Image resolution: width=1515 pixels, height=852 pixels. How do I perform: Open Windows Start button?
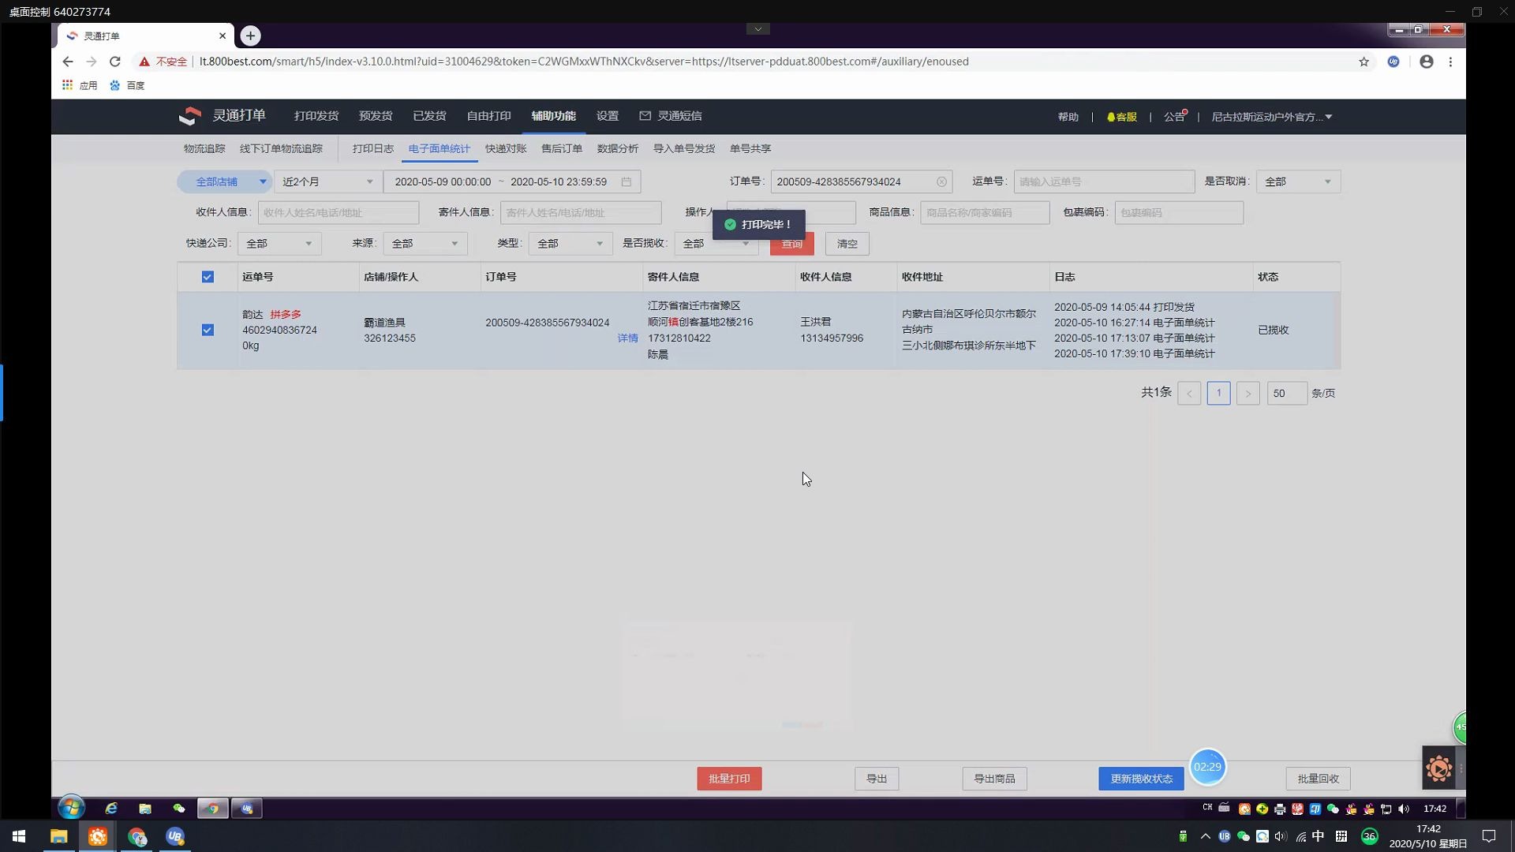point(19,836)
